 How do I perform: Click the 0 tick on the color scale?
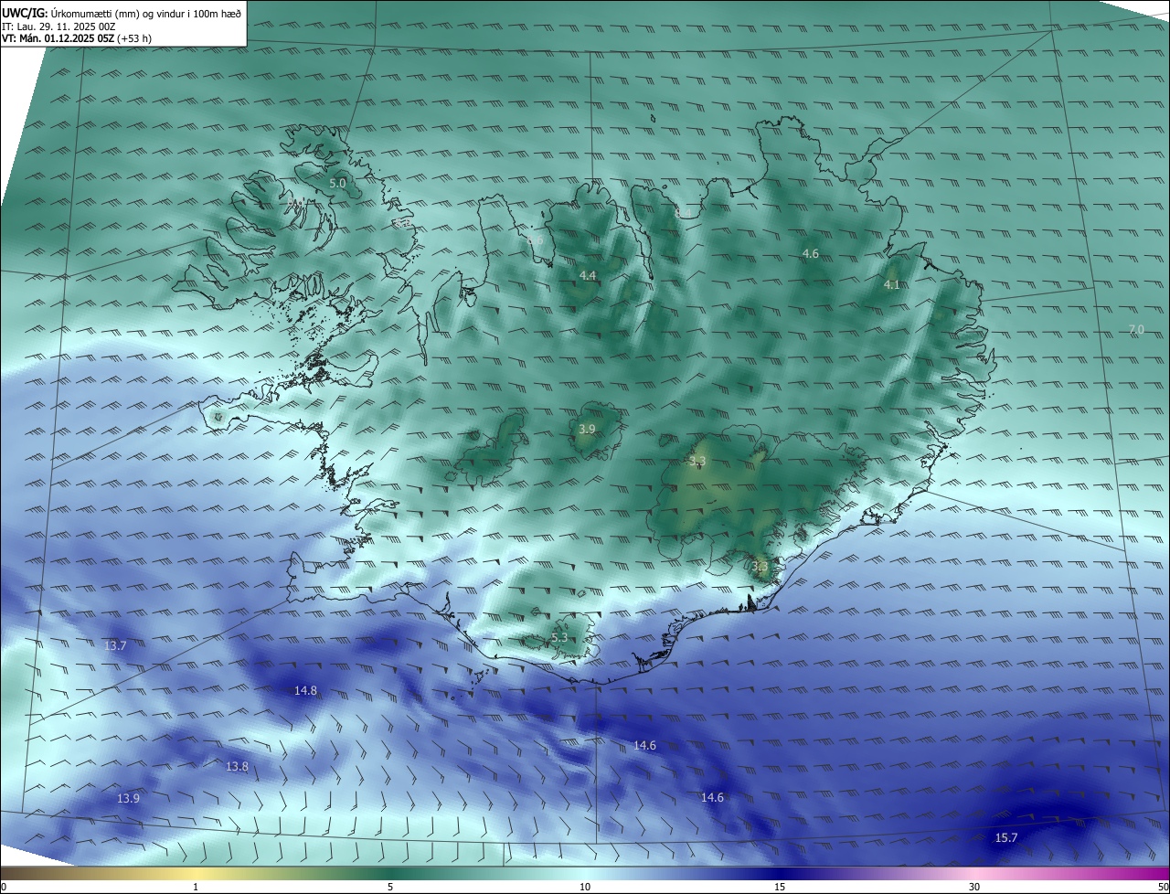4,888
